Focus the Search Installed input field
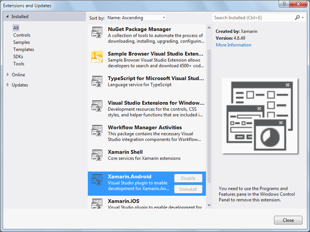Image resolution: width=310 pixels, height=232 pixels. pyautogui.click(x=253, y=17)
